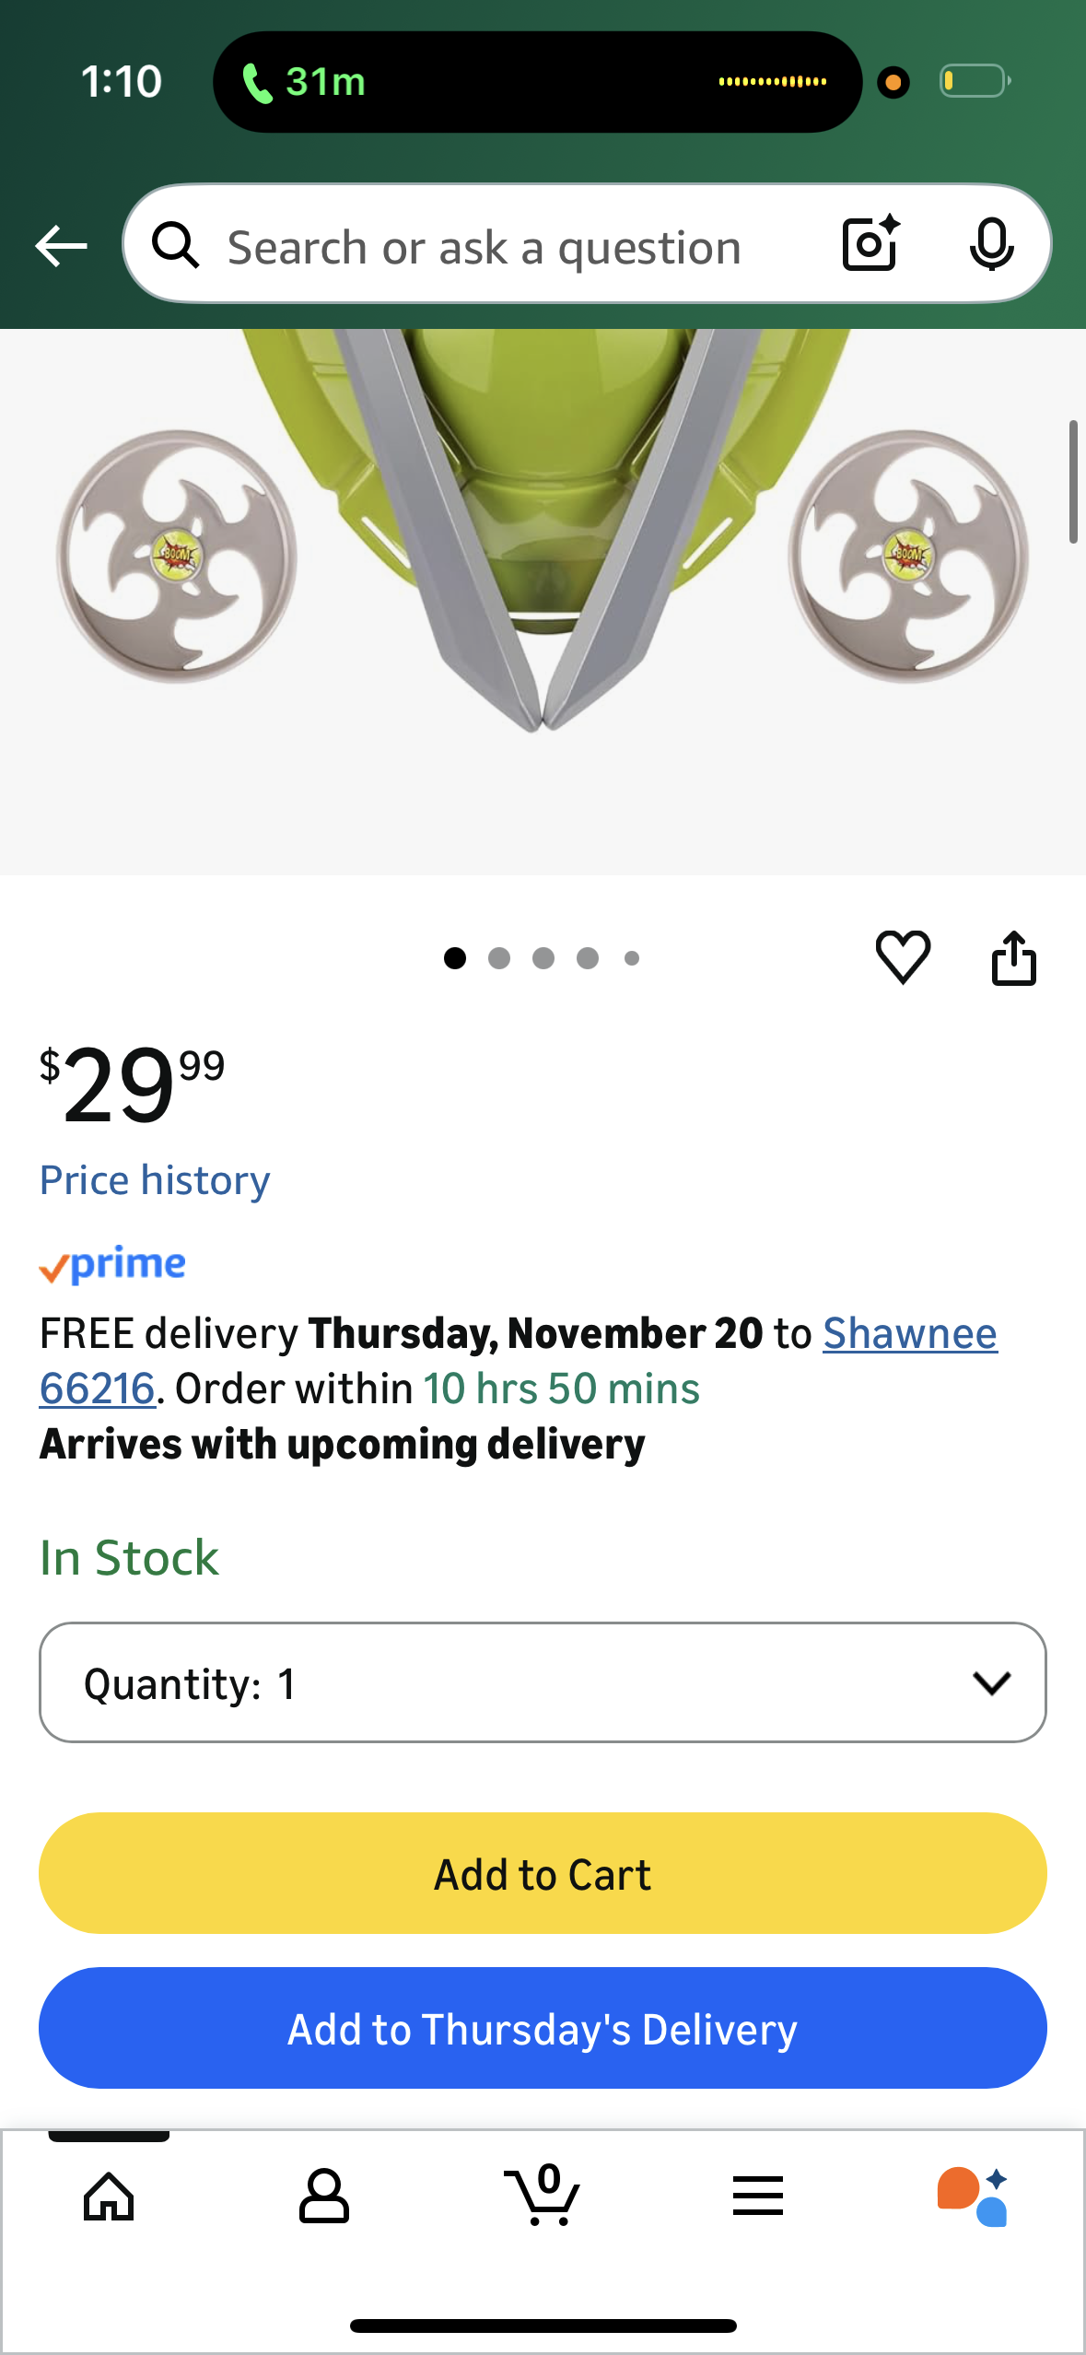Screen dimensions: 1086x2355
Task: Toggle the heart wishlist icon
Action: click(903, 957)
